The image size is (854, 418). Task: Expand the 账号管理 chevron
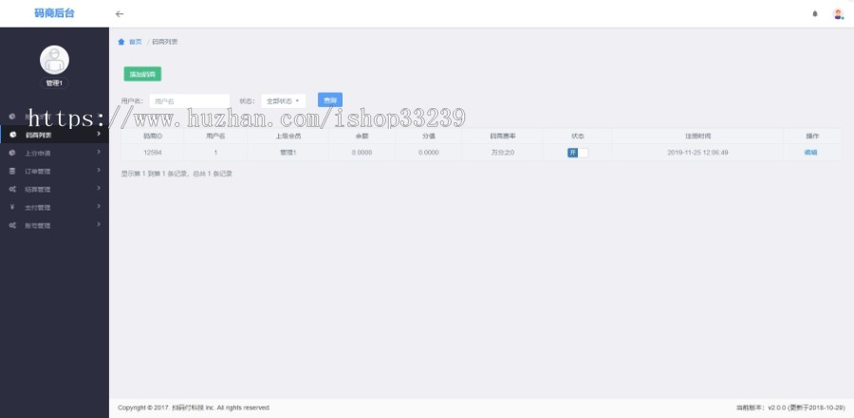tap(99, 224)
